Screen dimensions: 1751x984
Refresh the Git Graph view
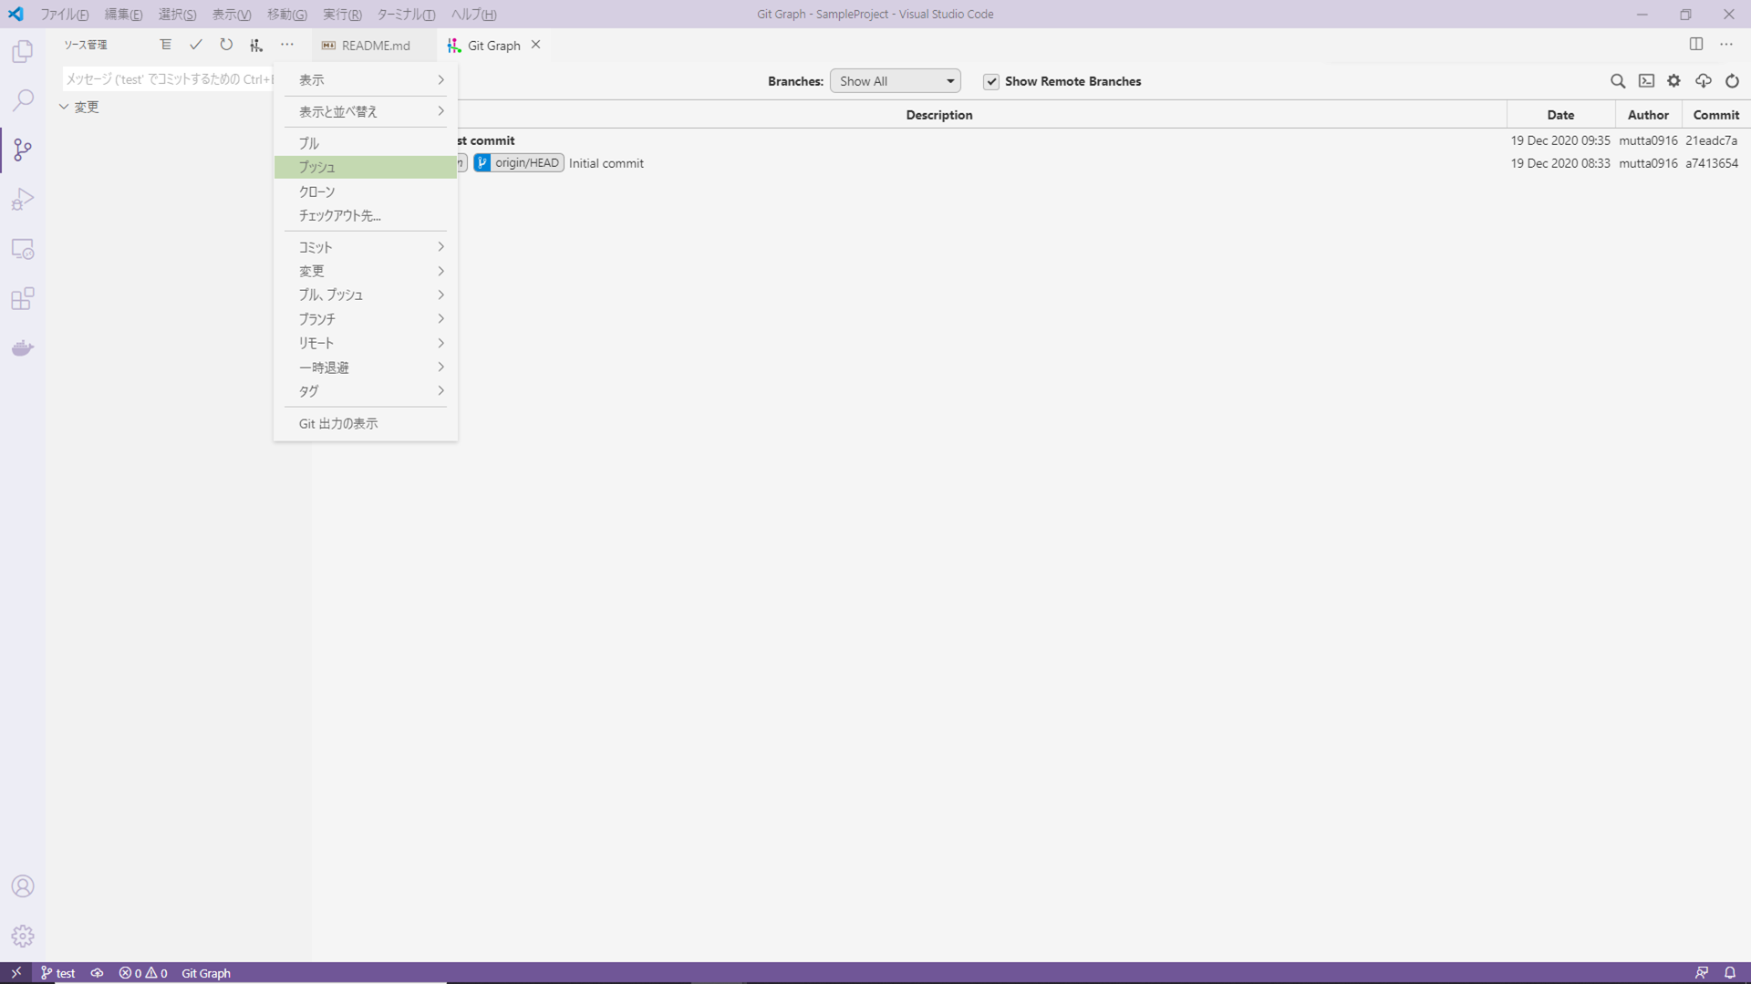point(1732,81)
